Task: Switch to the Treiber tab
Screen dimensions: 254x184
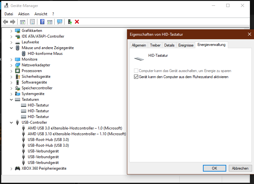Action: (x=155, y=45)
